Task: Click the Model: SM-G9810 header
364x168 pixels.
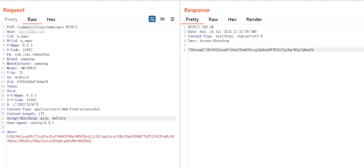Action: pyautogui.click(x=21, y=68)
